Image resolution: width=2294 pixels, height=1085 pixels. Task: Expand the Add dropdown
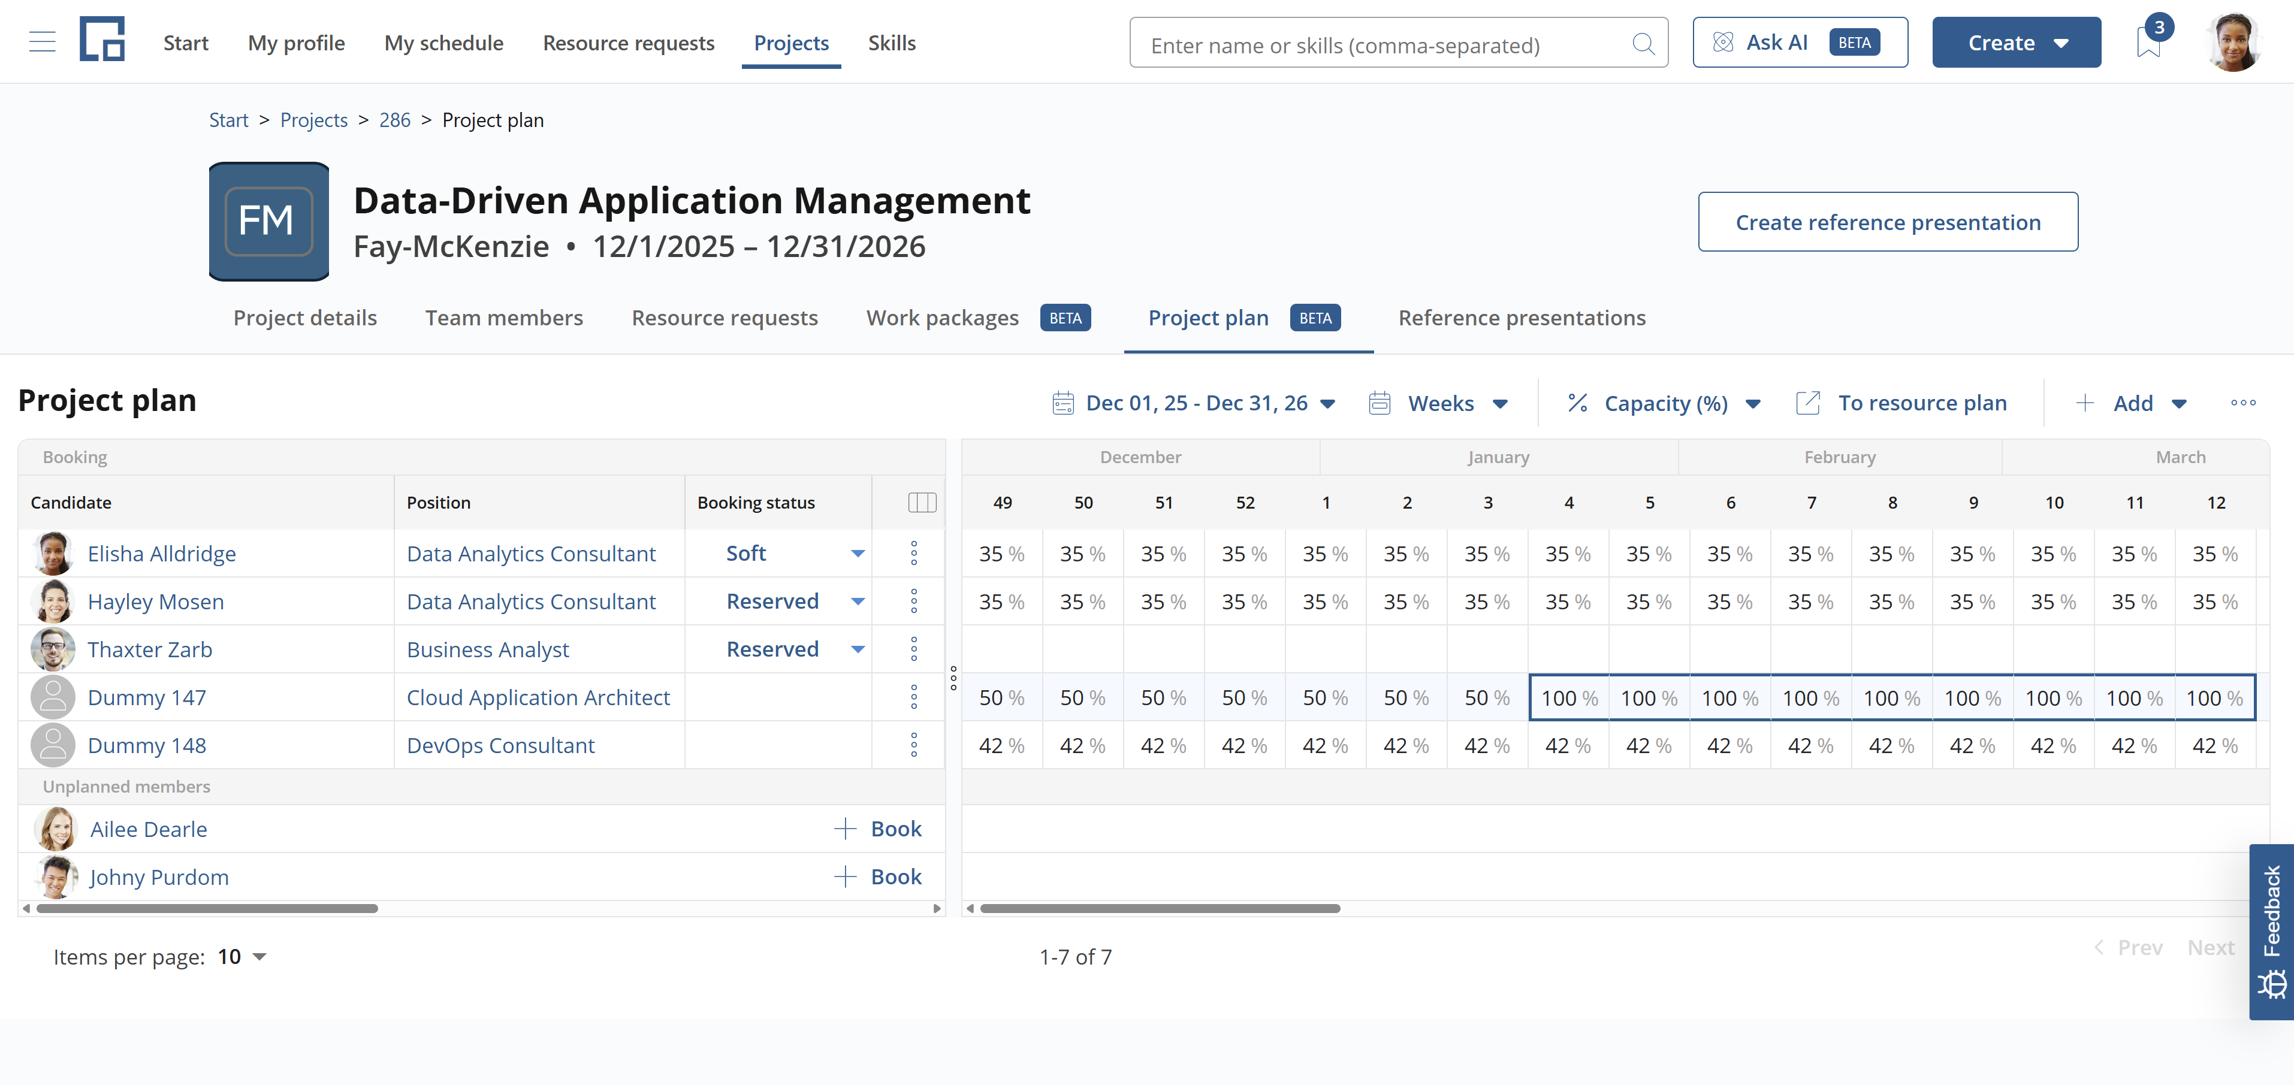click(x=2131, y=403)
